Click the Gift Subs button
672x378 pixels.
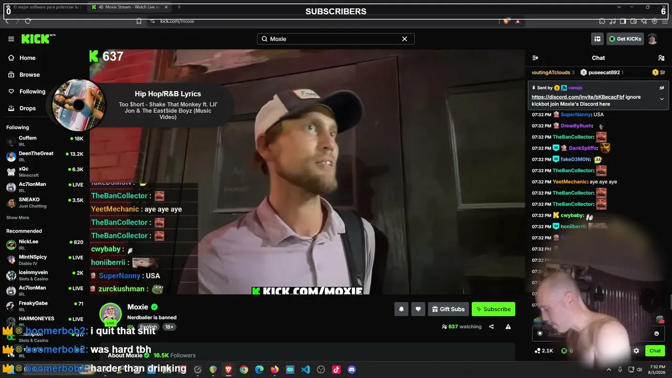[448, 309]
